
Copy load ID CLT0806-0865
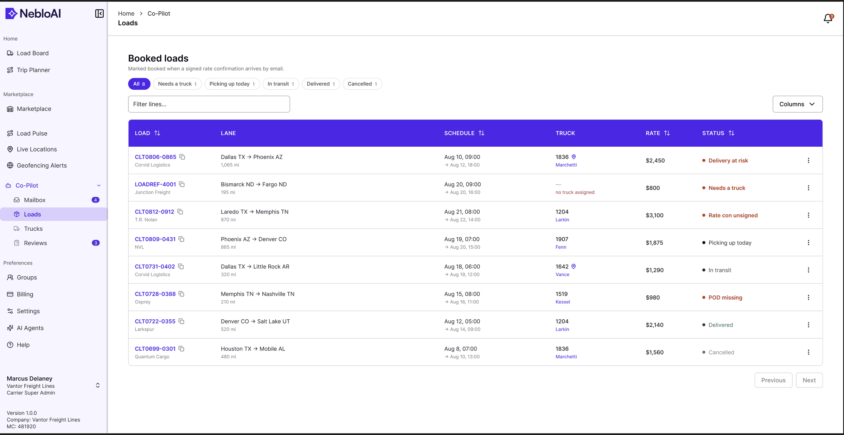182,157
